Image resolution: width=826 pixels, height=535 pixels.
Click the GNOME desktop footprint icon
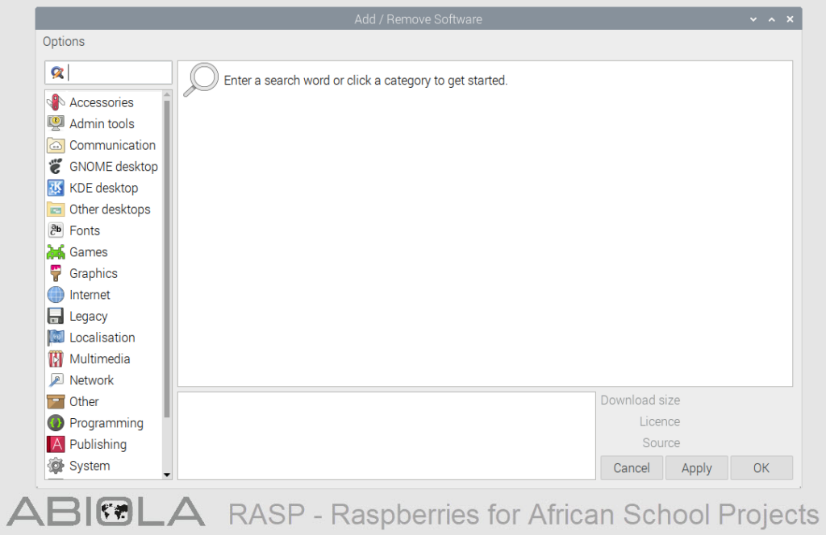point(56,166)
